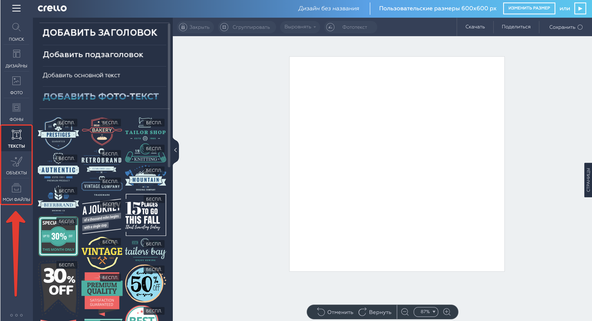This screenshot has width=592, height=321.
Task: Select the A JOURNEY quote template
Action: point(102,216)
